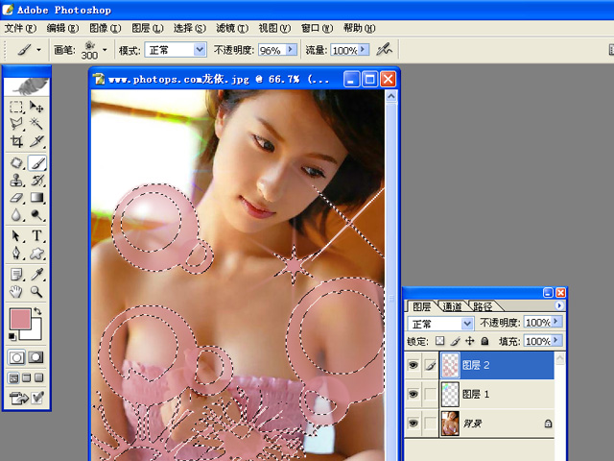Enable lock transparent pixels checkbox
This screenshot has width=614, height=461.
click(439, 341)
